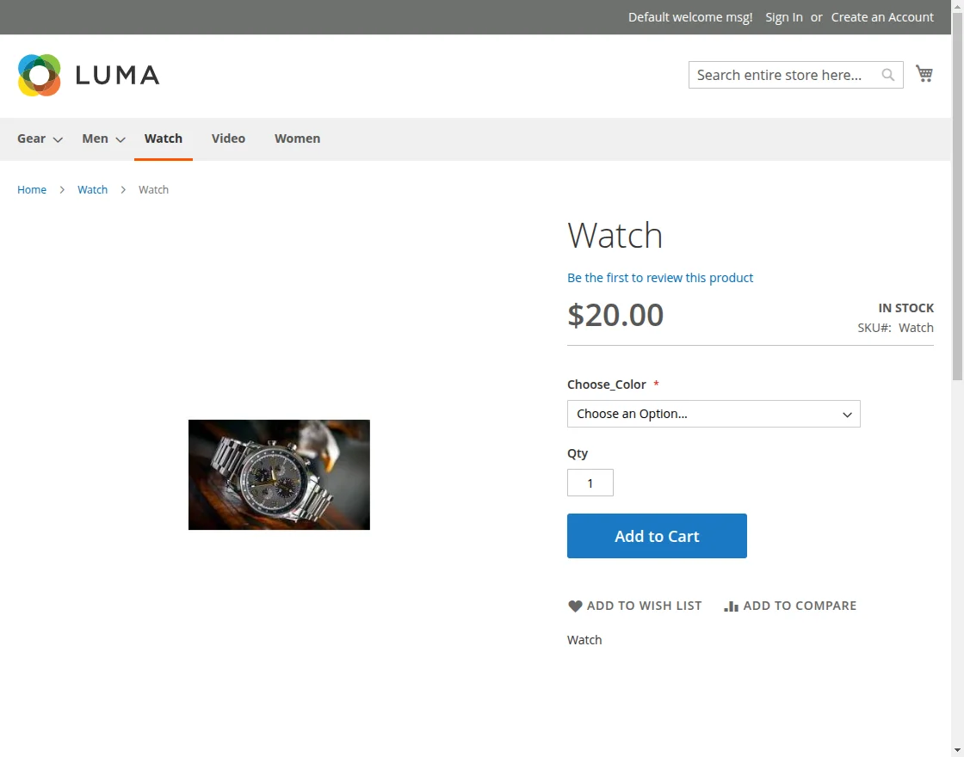This screenshot has height=757, width=964.
Task: Click the Add to Cart button
Action: [x=657, y=535]
